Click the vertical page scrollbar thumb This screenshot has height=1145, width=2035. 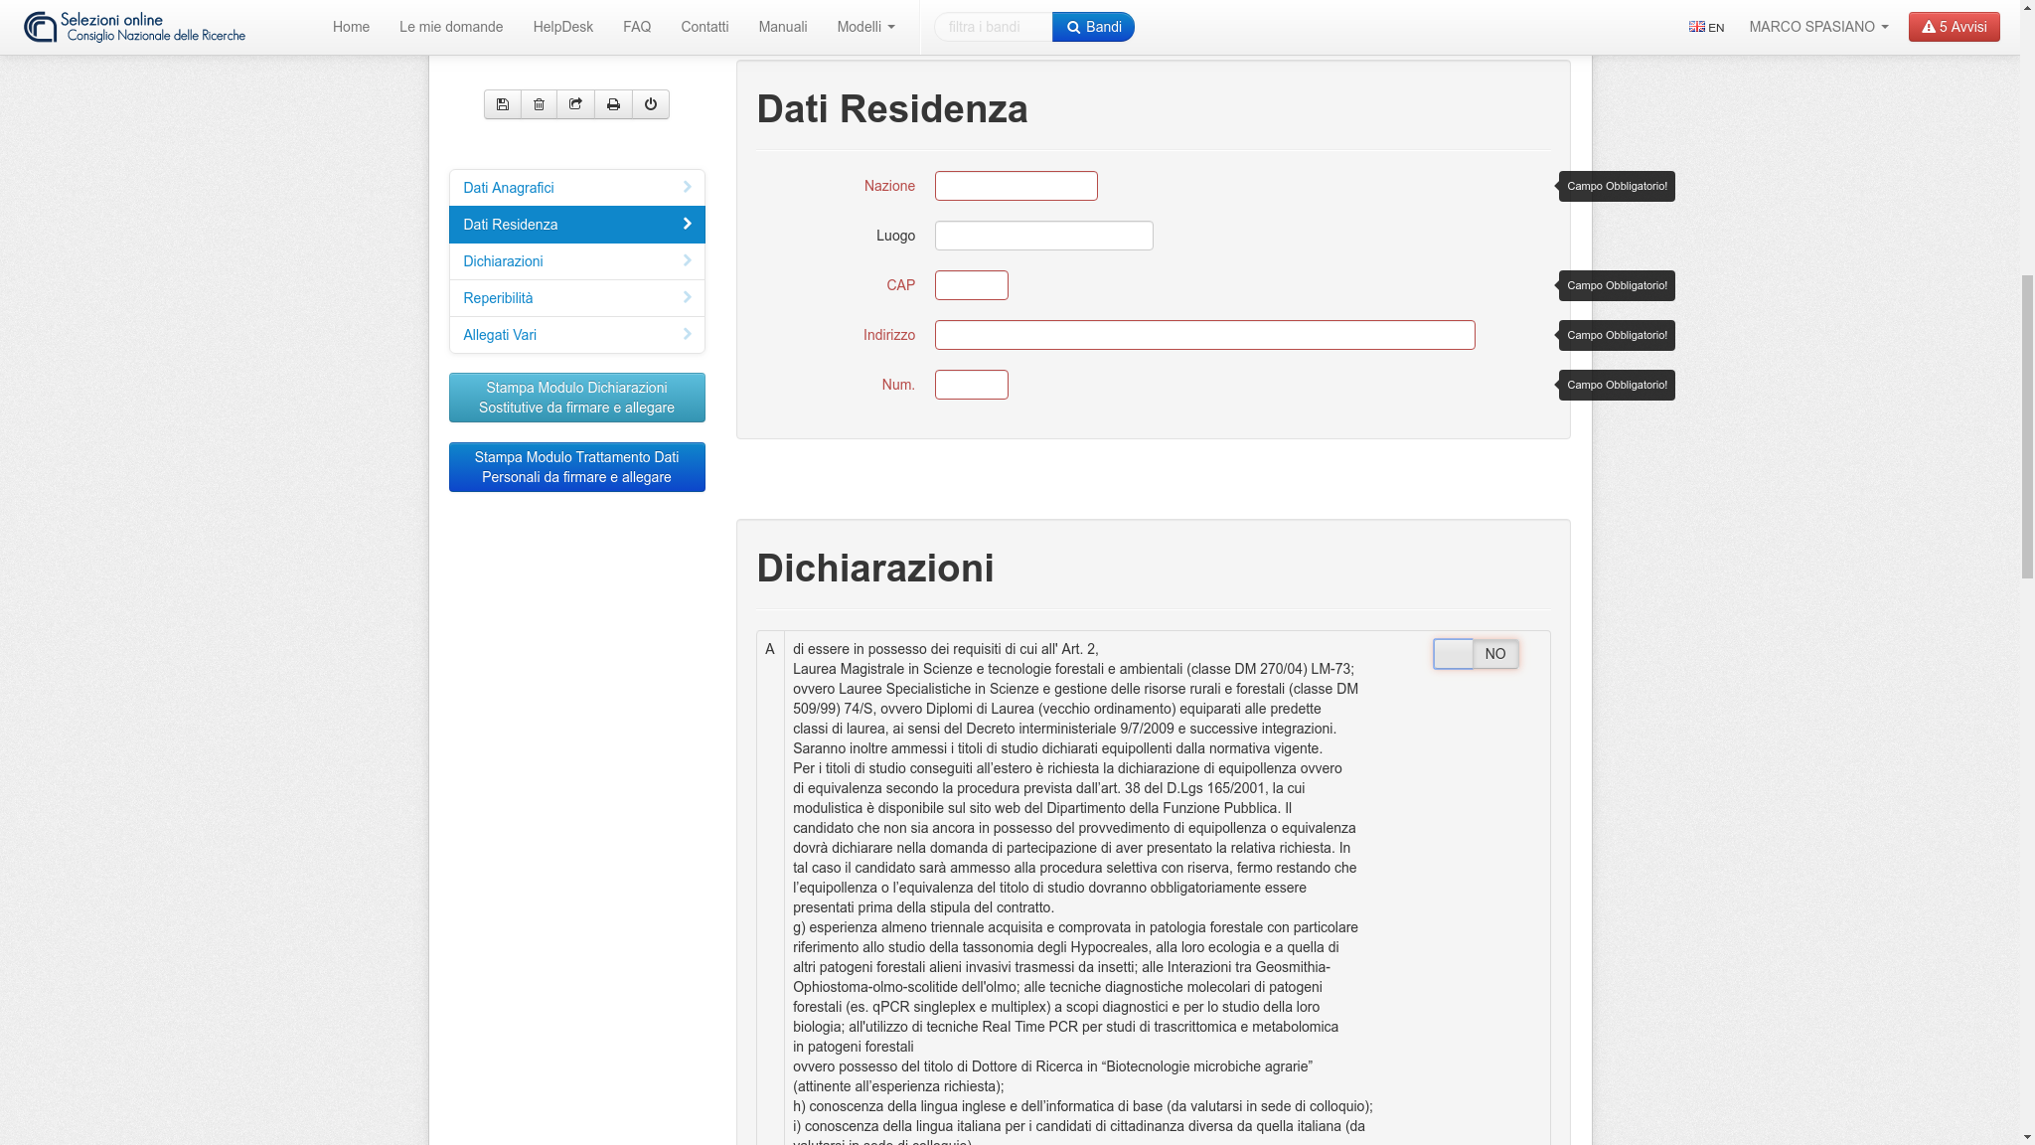(2027, 427)
